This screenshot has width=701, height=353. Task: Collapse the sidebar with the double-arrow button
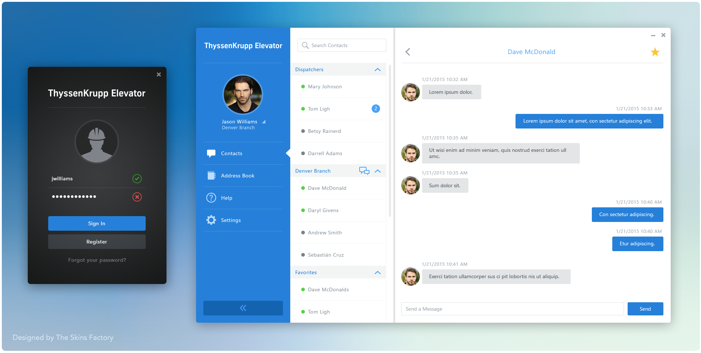click(243, 308)
